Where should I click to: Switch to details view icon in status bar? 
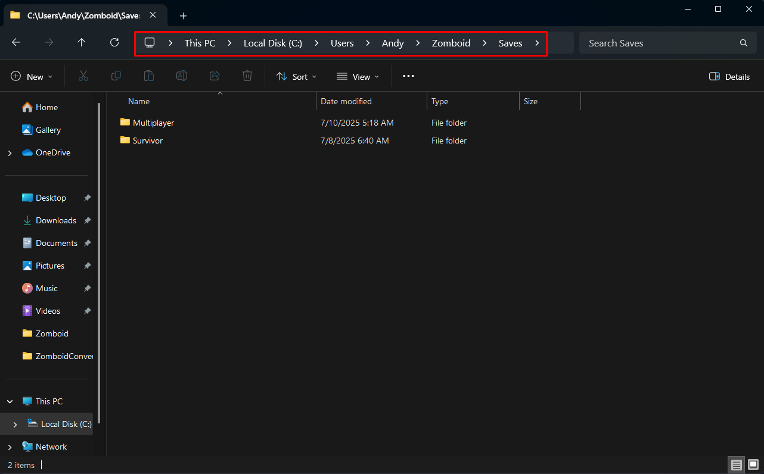(x=736, y=464)
